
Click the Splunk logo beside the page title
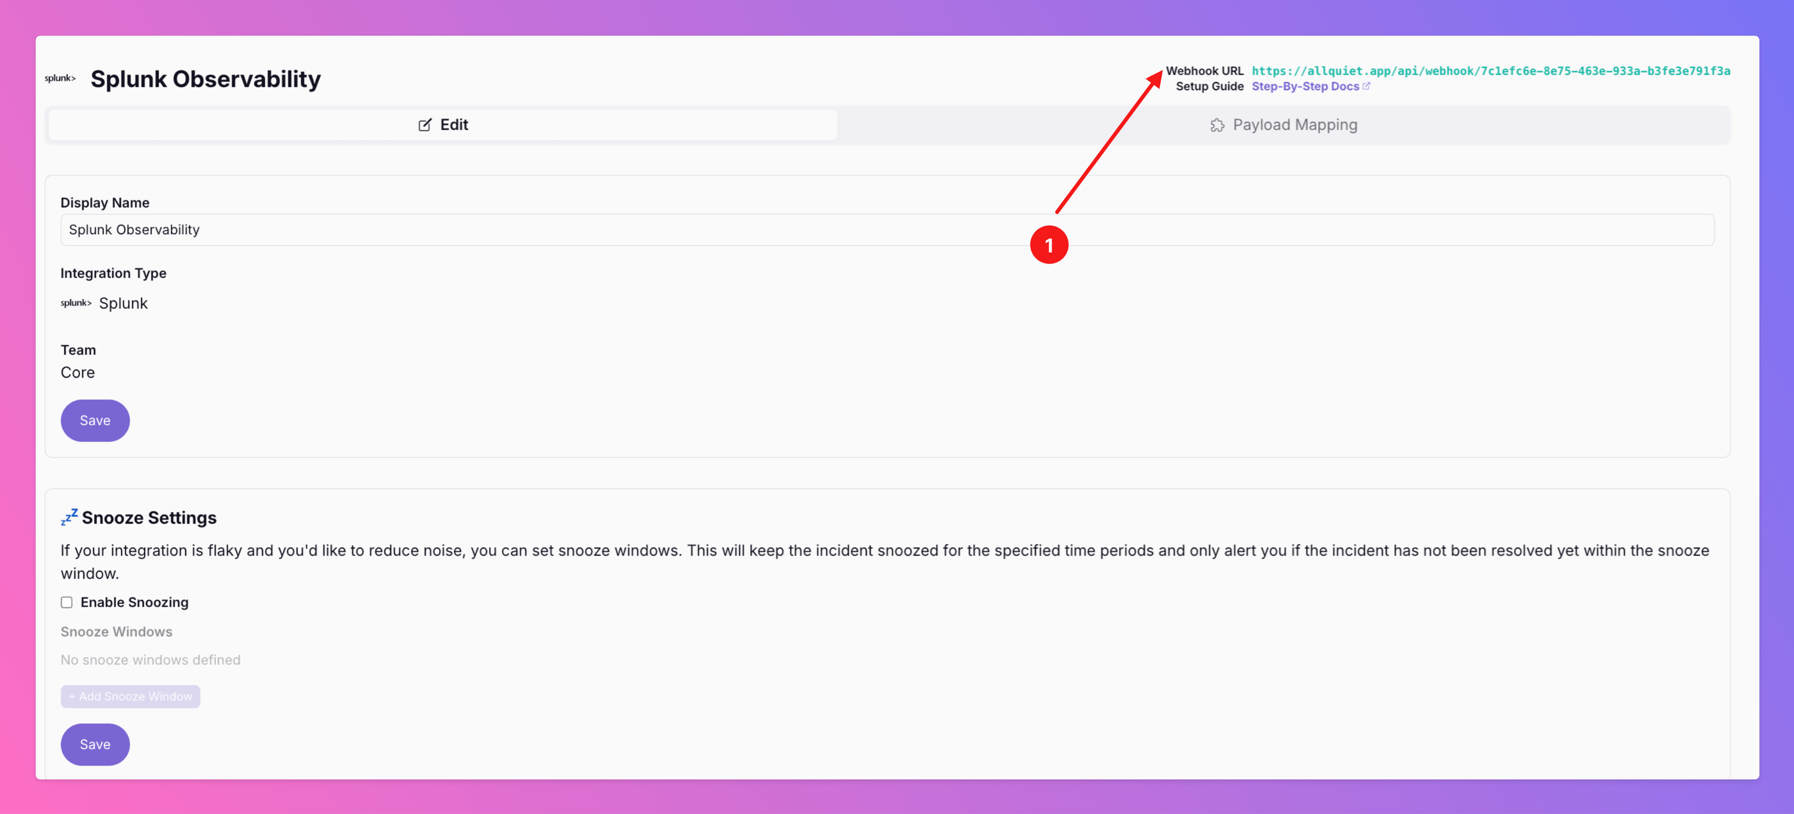[x=60, y=79]
